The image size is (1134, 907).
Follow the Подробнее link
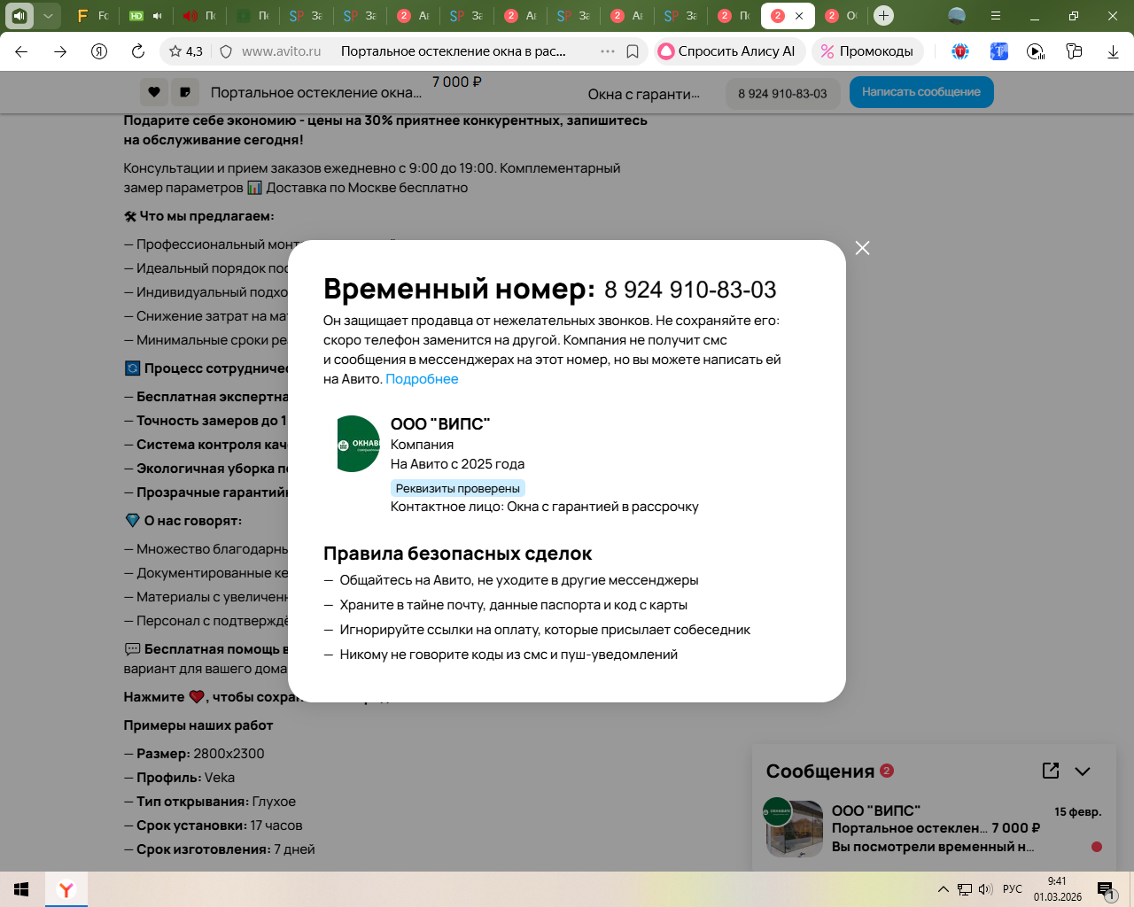422,379
